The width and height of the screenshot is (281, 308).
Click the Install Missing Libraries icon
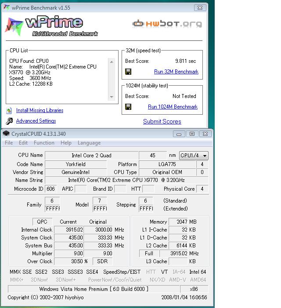tap(9, 111)
